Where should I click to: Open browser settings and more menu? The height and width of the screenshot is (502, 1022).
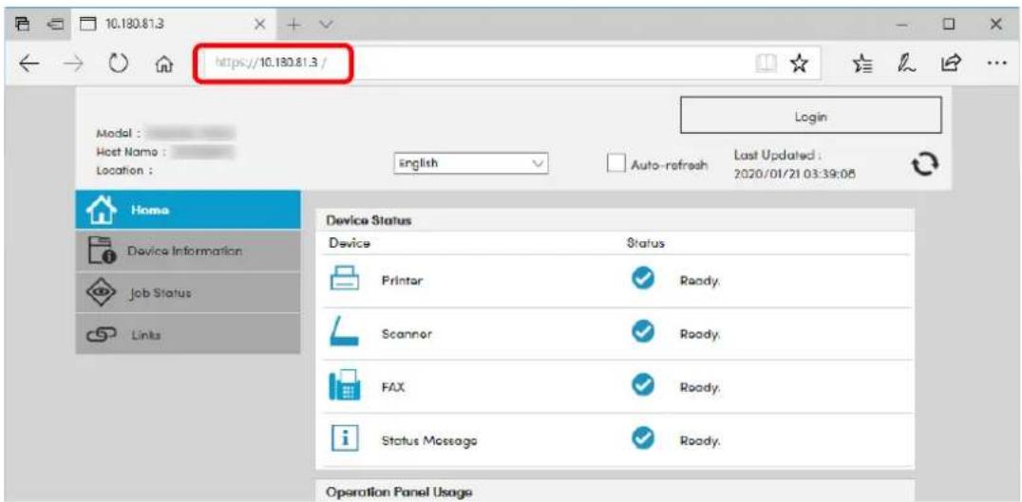(997, 64)
